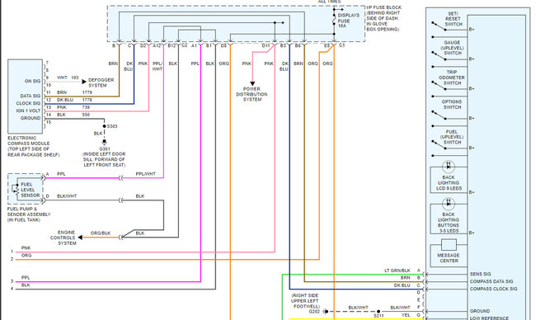536x320 pixels.
Task: Click the arrowhead pointing to Defogger System
Action: (x=84, y=82)
